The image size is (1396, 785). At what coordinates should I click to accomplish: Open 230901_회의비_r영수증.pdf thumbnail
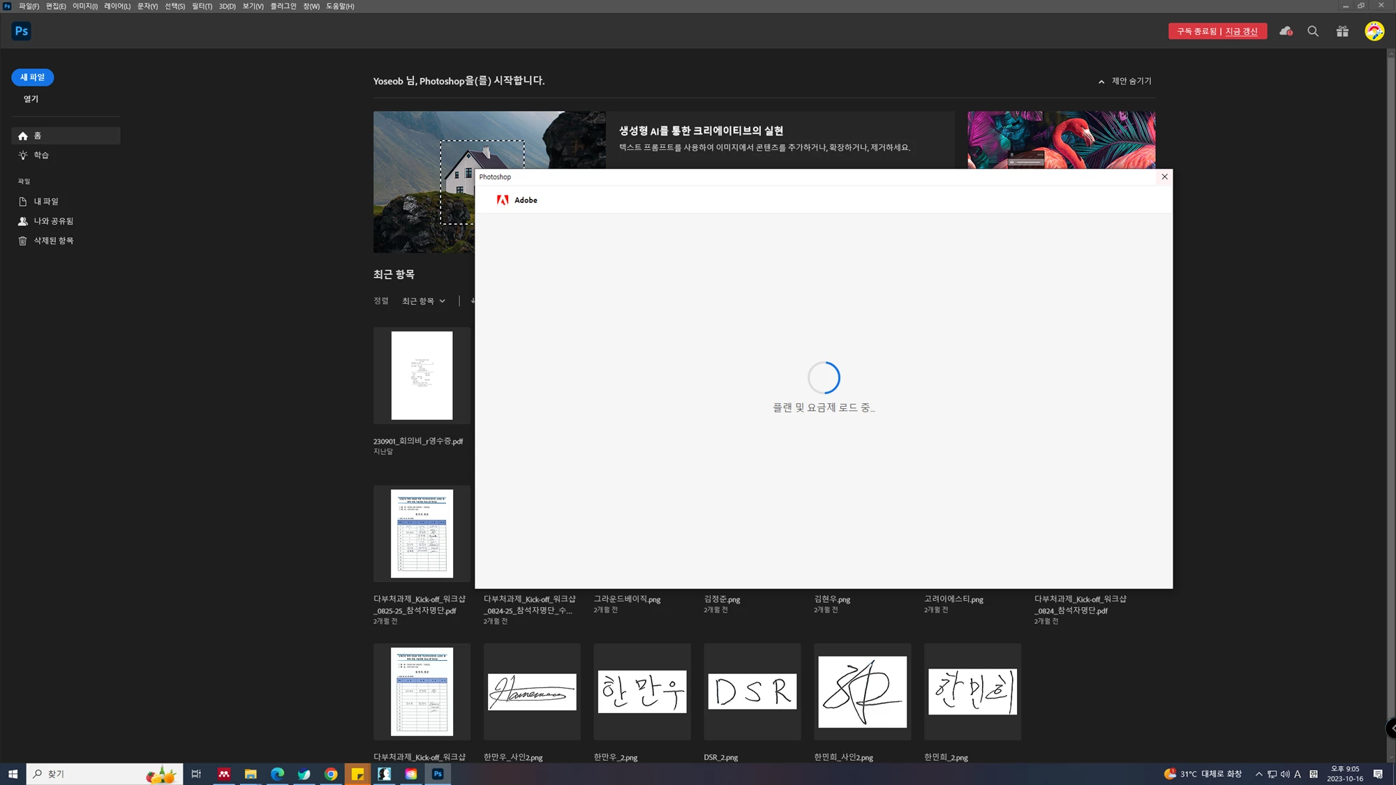pos(422,375)
